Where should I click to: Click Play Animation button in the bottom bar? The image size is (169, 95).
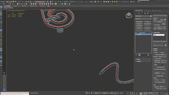132,93
